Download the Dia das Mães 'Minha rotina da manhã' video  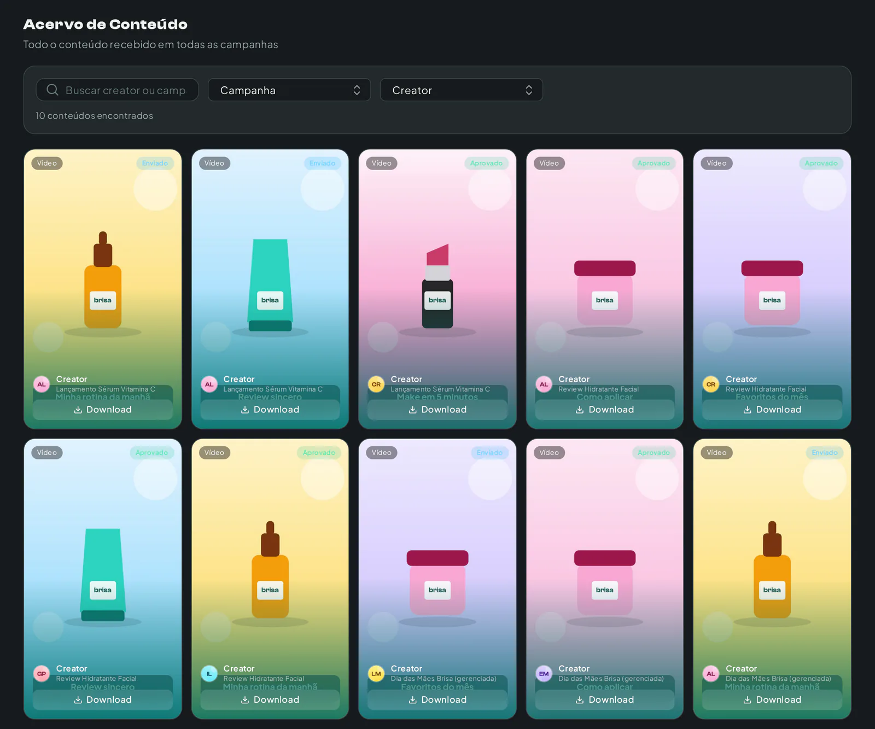coord(772,699)
